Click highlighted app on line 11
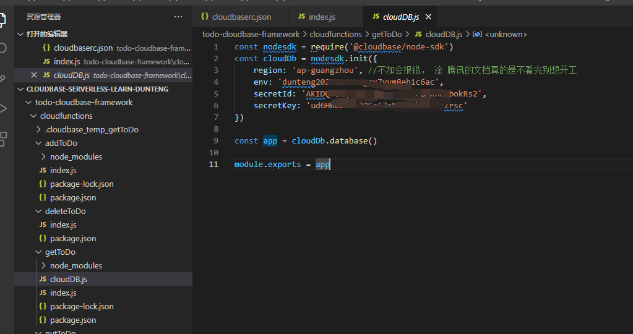633x334 pixels. pyautogui.click(x=322, y=164)
